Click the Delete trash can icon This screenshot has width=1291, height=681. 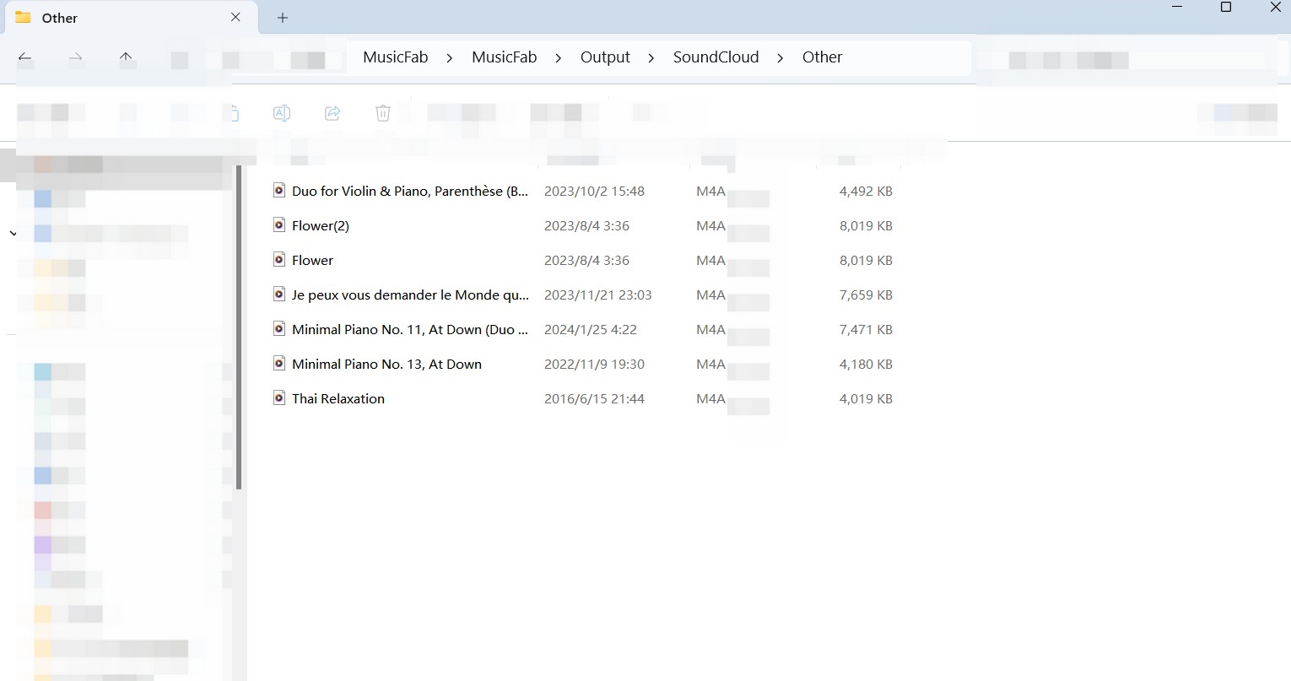coord(383,113)
